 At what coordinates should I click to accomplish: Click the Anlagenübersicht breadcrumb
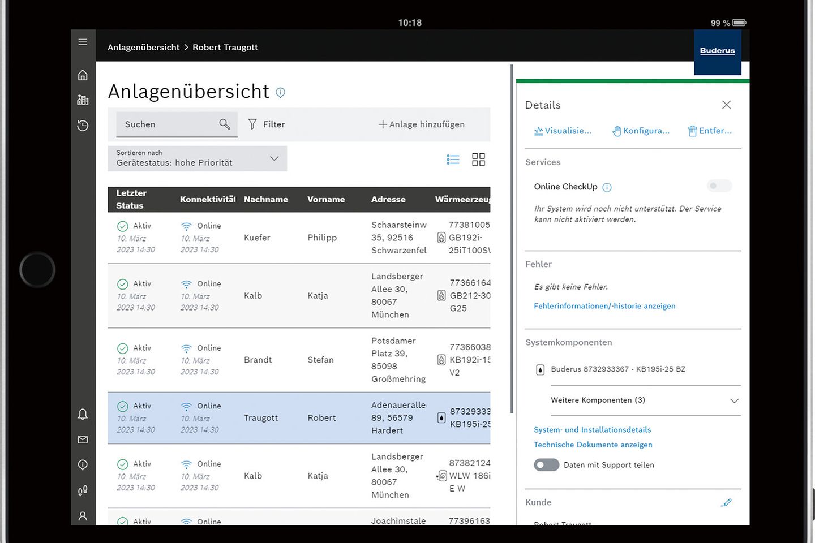click(144, 48)
